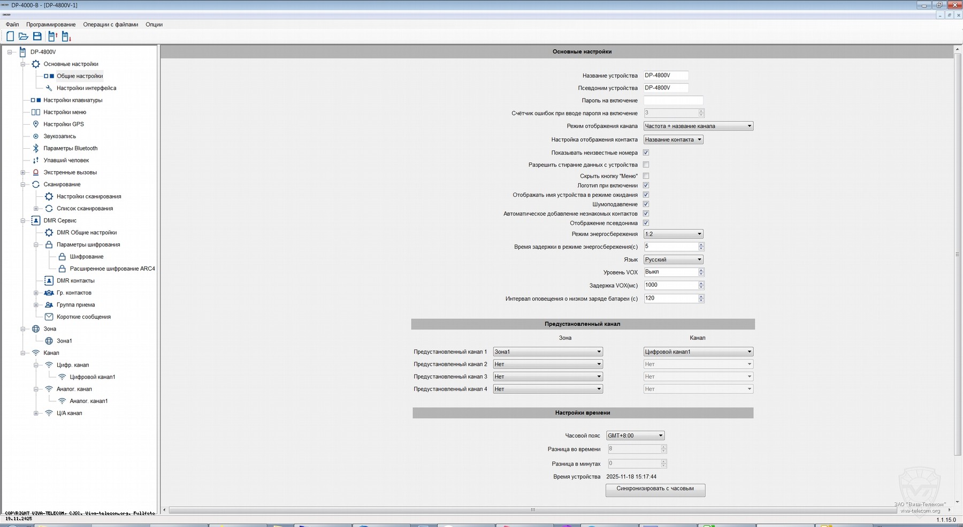
Task: Click the Save floppy disk icon
Action: point(37,36)
